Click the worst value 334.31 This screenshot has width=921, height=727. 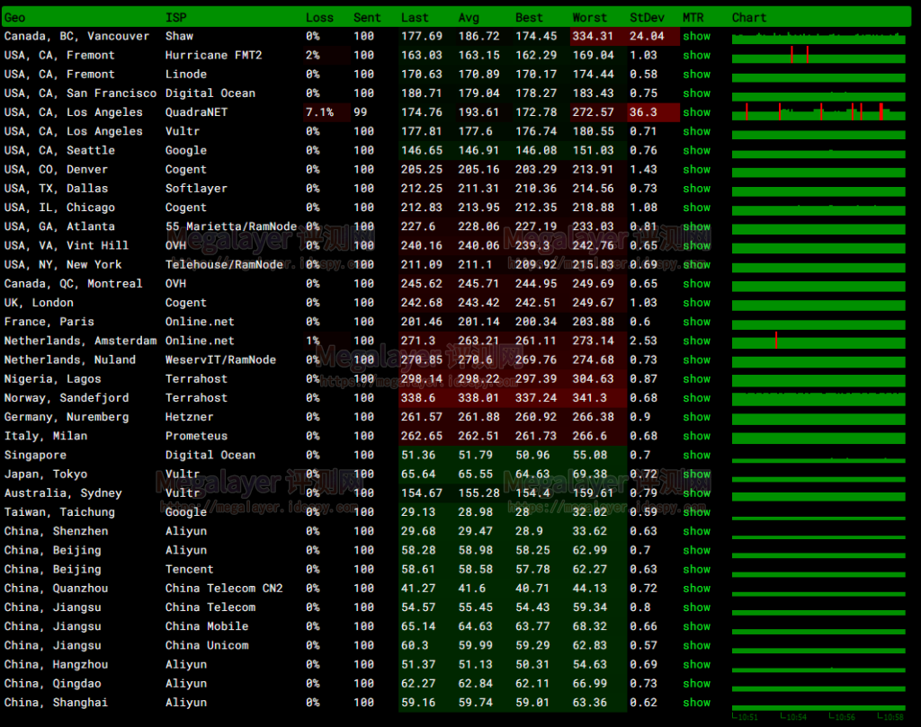coord(593,36)
